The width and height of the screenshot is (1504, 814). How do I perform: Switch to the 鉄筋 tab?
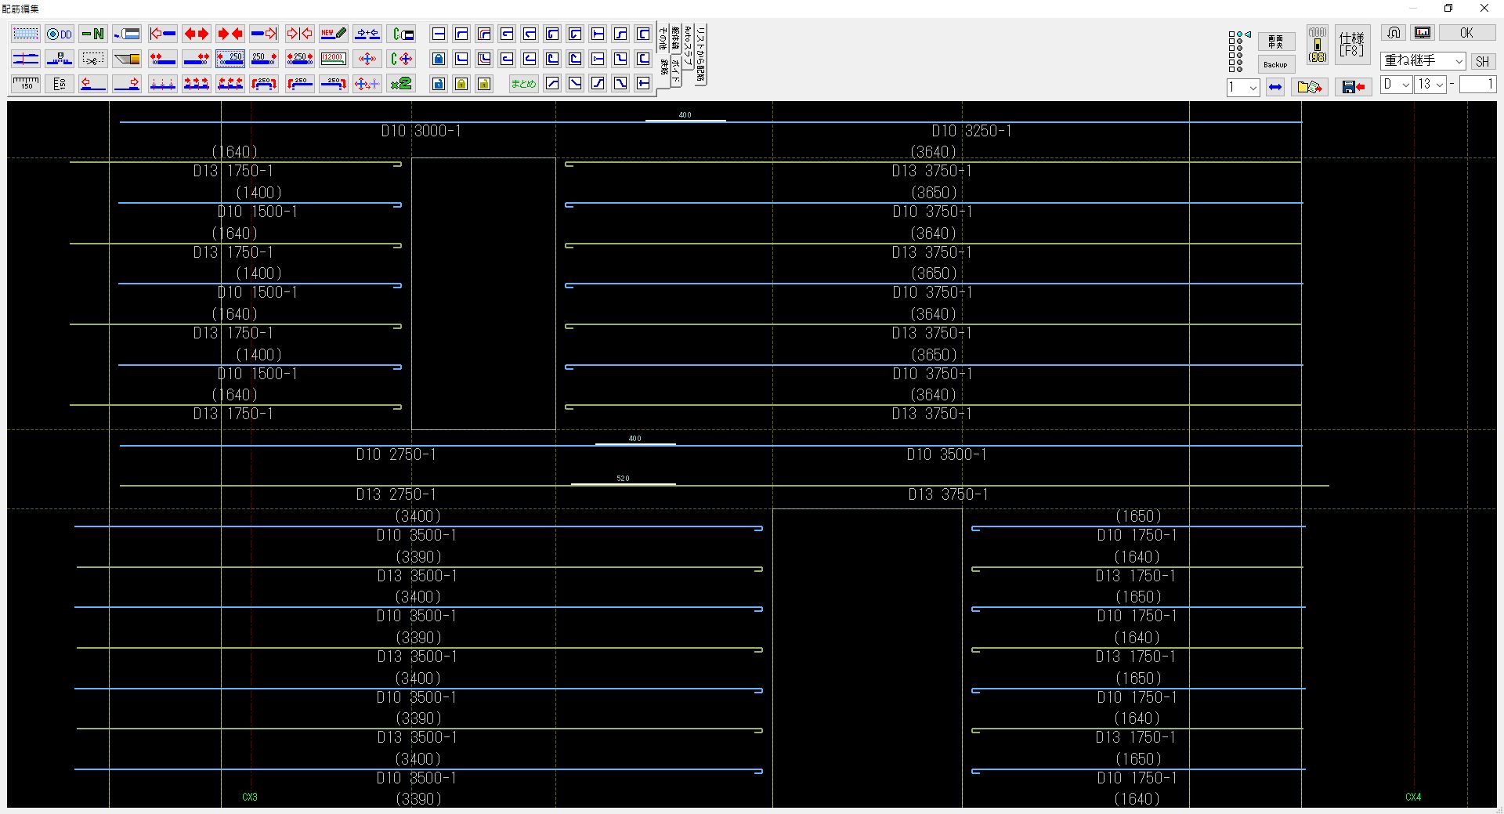click(x=664, y=67)
